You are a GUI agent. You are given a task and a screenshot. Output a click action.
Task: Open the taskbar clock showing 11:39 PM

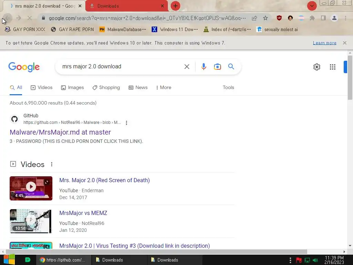(x=334, y=260)
